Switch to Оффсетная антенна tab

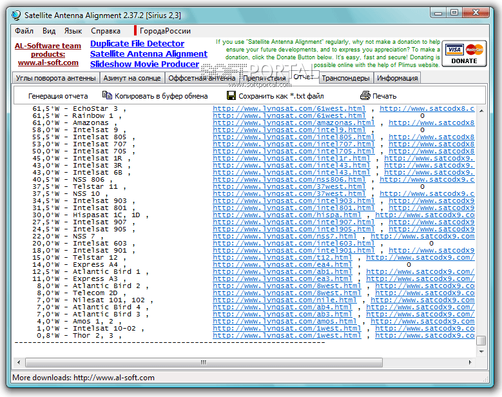202,78
